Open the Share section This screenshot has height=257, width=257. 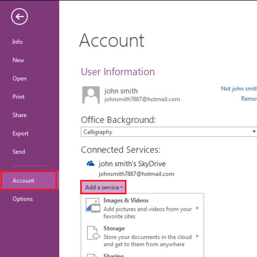[20, 115]
